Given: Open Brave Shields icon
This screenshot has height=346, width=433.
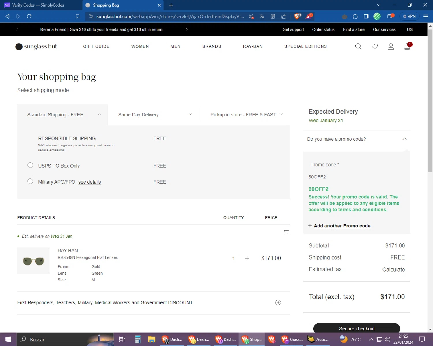Looking at the screenshot, I should [x=297, y=16].
